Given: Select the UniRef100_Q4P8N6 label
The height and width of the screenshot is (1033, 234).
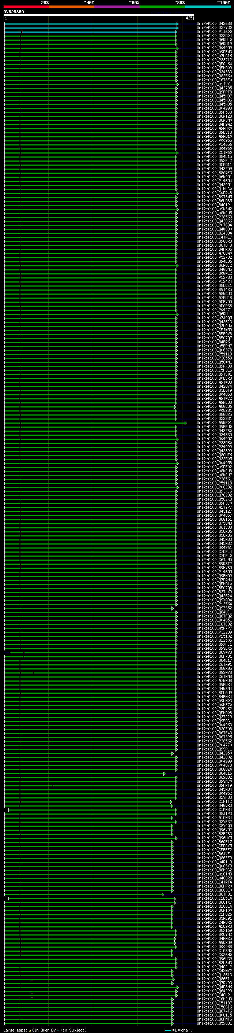Looking at the screenshot, I should (x=214, y=987).
